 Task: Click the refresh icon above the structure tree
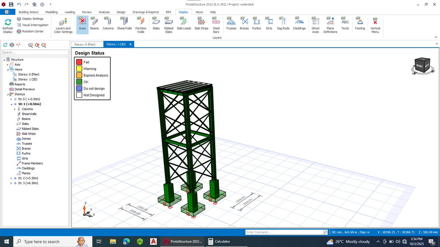coord(5,45)
